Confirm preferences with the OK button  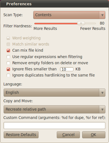coord(94,135)
